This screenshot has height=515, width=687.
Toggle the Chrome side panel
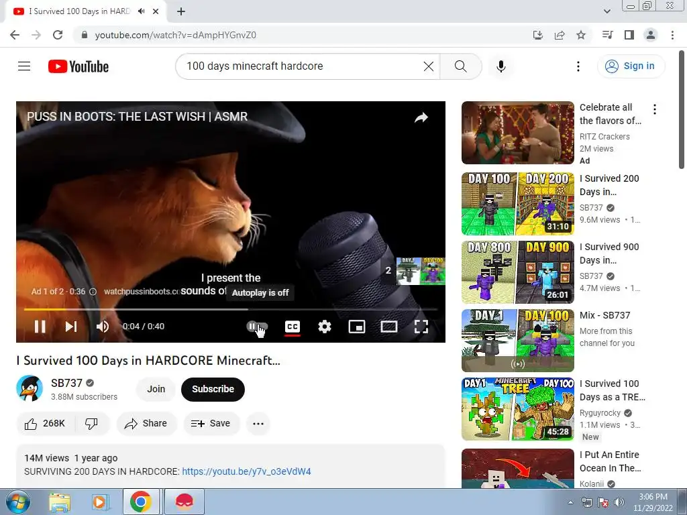tap(629, 35)
